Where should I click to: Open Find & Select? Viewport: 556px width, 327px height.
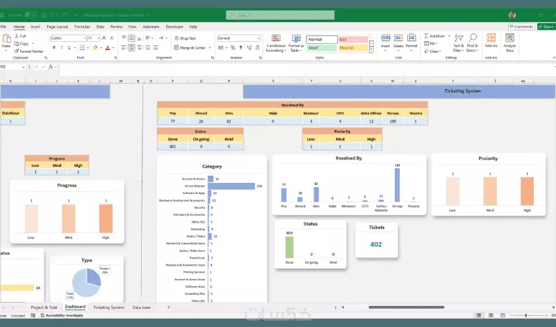473,43
